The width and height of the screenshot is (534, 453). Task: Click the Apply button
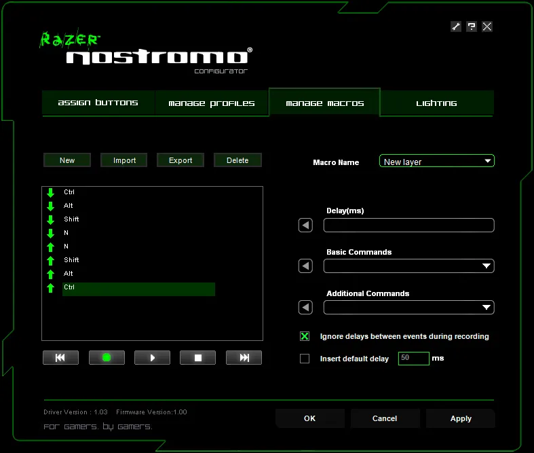click(461, 418)
